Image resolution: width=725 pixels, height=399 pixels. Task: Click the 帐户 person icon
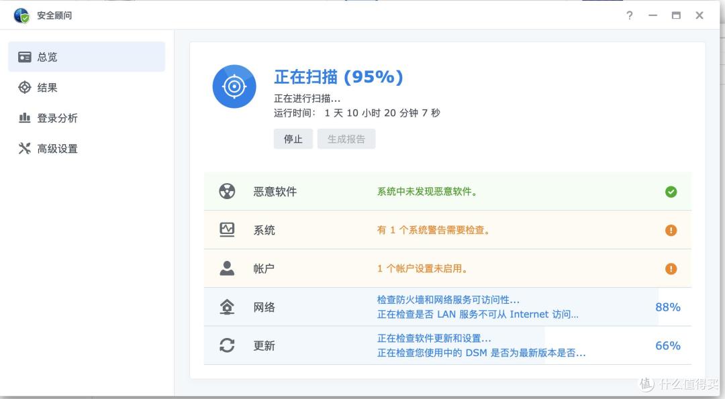[227, 268]
